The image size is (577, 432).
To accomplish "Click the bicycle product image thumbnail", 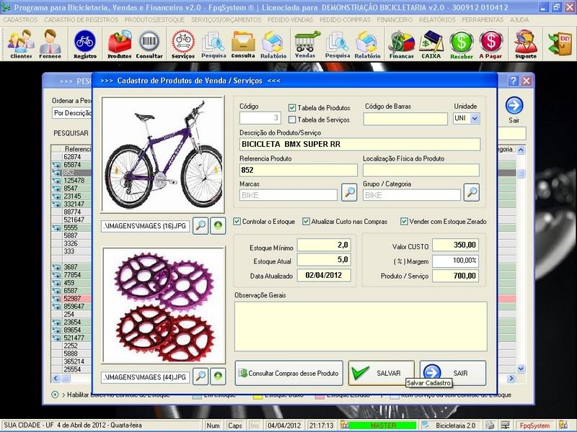I will pos(163,154).
